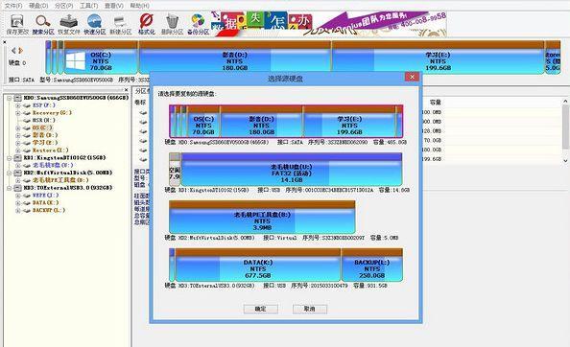Open the 备份分区 (Backup partition) tool
The image size is (570, 347).
coord(198,21)
